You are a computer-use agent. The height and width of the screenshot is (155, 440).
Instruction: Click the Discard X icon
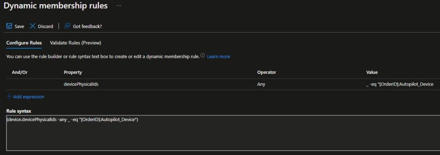pyautogui.click(x=33, y=26)
